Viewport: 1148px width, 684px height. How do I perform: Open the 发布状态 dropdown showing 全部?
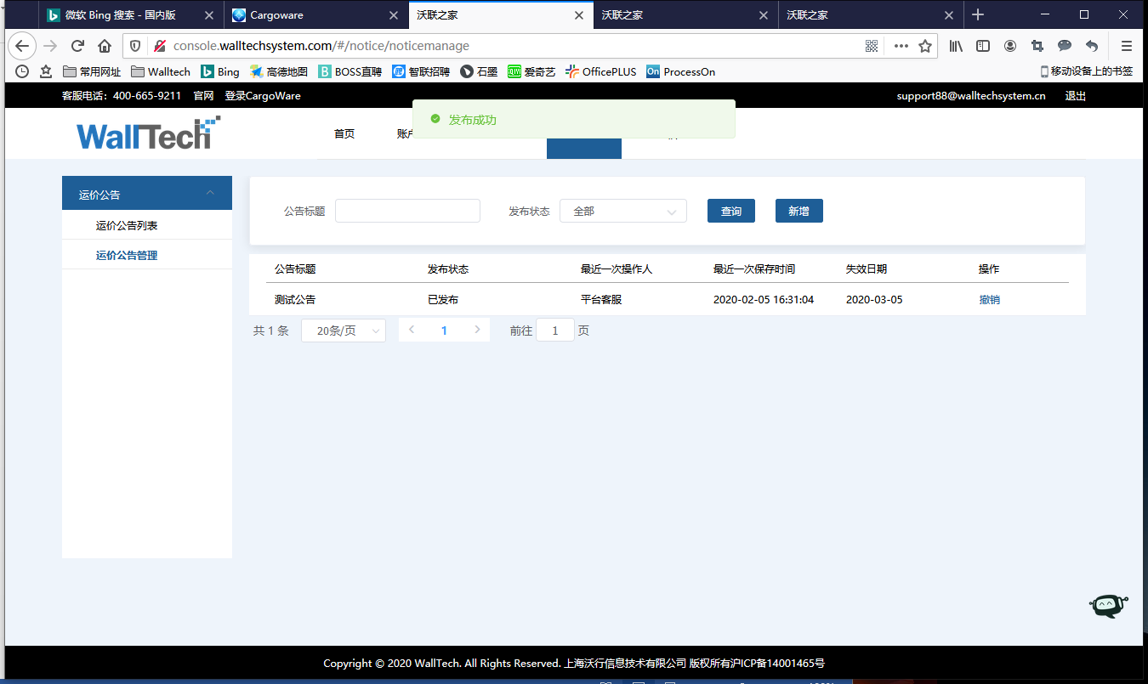[622, 212]
